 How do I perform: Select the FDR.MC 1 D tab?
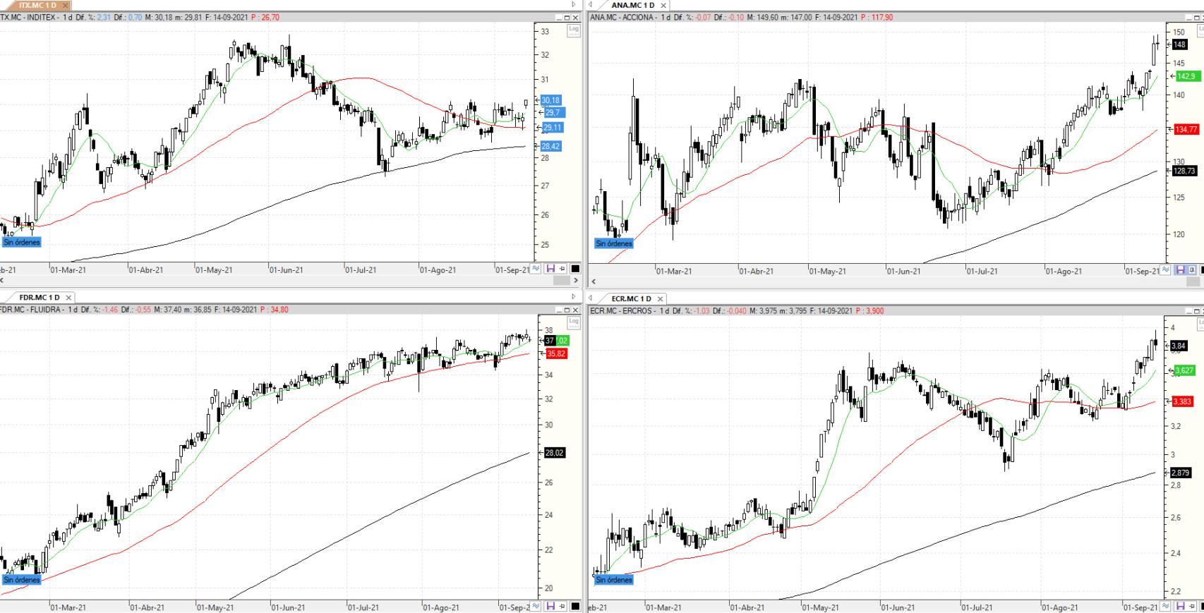[x=40, y=298]
